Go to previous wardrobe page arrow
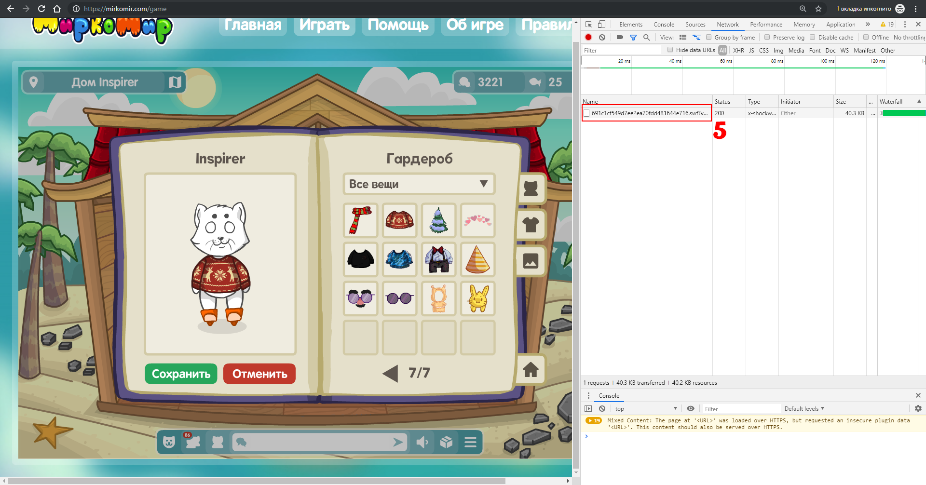 click(390, 373)
